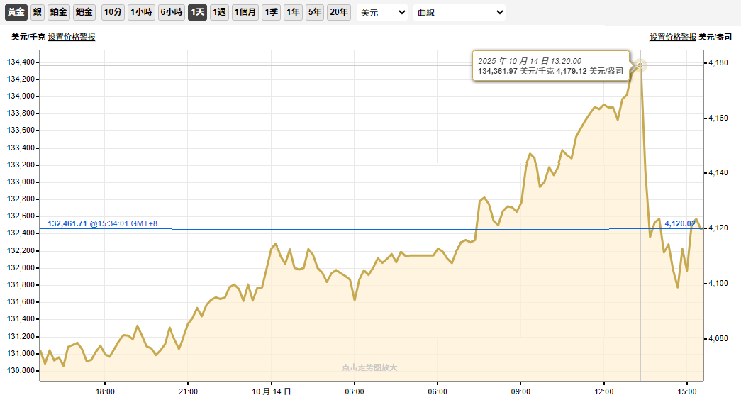Select the 10分 time range button
Image resolution: width=741 pixels, height=400 pixels.
click(x=112, y=12)
